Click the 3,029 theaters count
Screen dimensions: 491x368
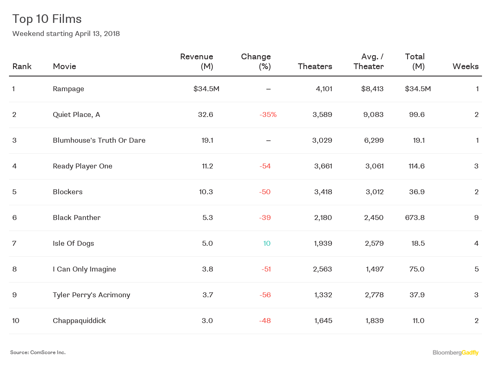click(x=322, y=140)
